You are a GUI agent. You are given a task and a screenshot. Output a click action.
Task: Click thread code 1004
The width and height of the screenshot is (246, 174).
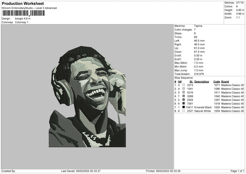pos(217,111)
